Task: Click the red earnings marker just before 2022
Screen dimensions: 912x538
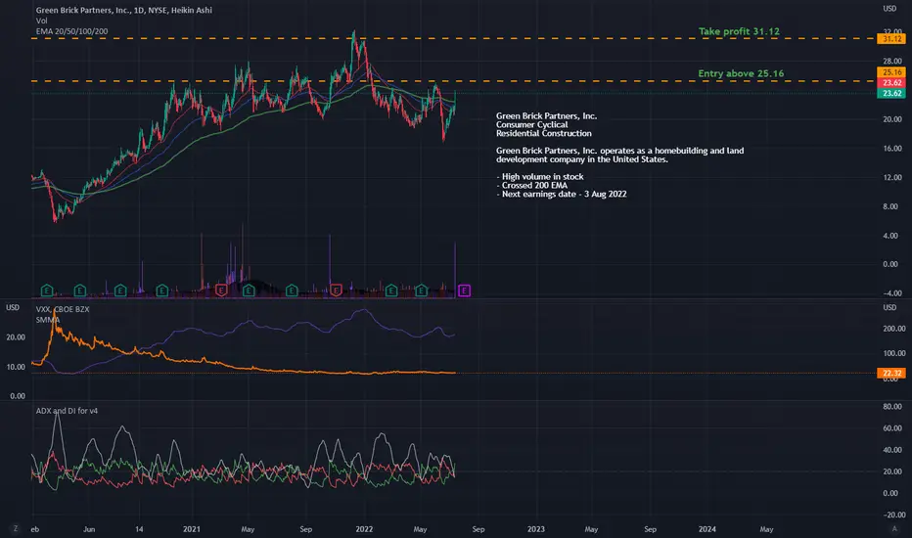Action: (336, 291)
